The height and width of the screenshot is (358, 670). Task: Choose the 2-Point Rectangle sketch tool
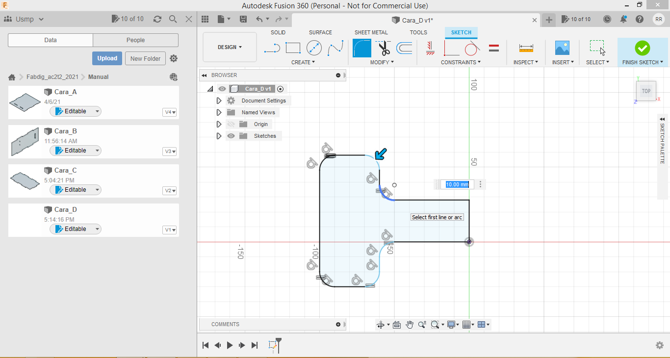point(293,48)
